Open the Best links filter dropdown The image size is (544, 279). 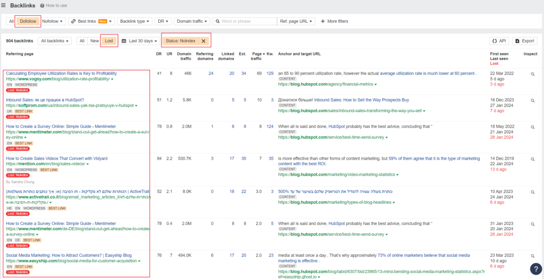[x=91, y=21]
